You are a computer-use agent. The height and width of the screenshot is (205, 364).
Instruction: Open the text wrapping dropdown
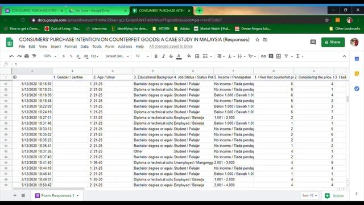pos(242,56)
